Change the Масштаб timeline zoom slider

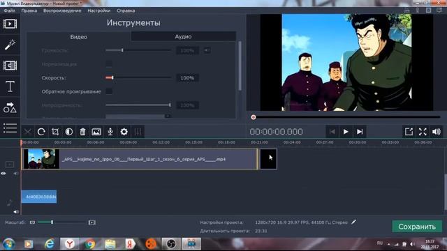click(61, 222)
